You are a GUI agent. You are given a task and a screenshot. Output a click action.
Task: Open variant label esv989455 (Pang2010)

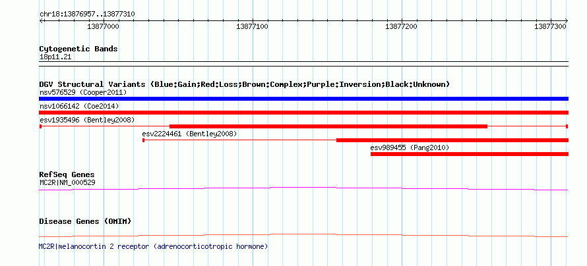click(410, 147)
